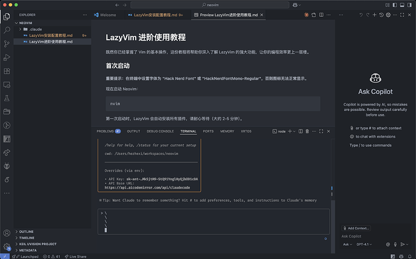
Task: Open the Search view in activity bar
Action: tap(7, 30)
